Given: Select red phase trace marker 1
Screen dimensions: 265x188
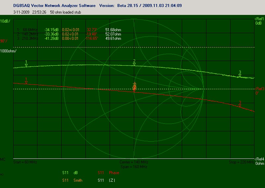Looking at the screenshot, I should coord(26,81).
